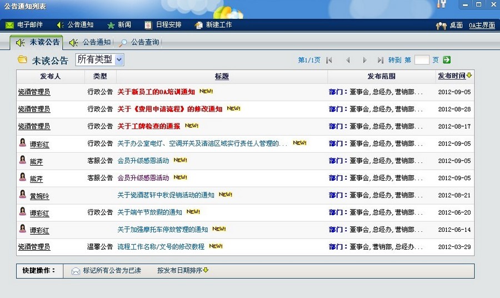The width and height of the screenshot is (500, 298).
Task: Click the 新闻 star icon
Action: point(111,25)
